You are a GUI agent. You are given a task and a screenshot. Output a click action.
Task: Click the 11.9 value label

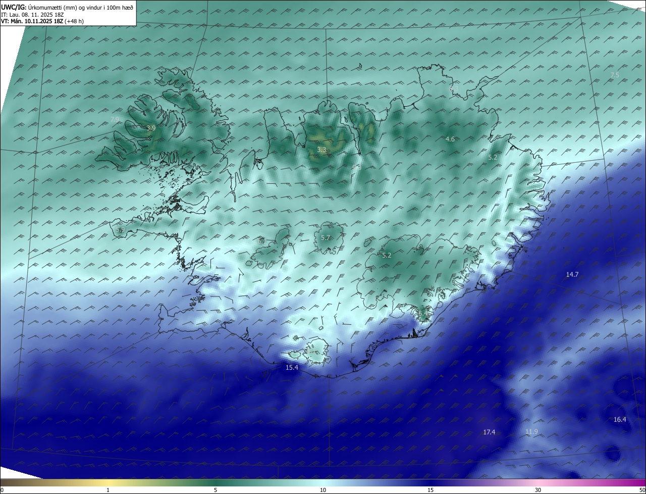pos(531,431)
